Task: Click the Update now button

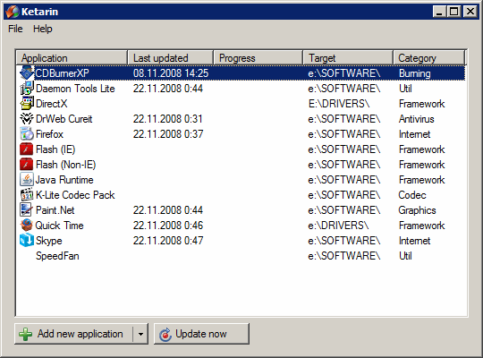Action: [x=201, y=334]
